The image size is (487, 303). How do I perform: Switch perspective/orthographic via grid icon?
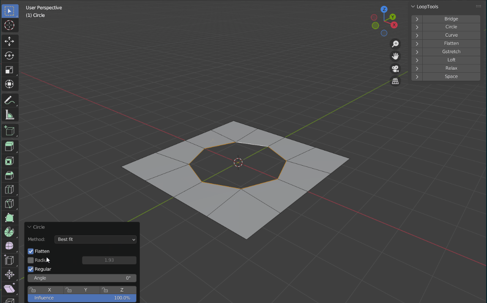tap(395, 81)
